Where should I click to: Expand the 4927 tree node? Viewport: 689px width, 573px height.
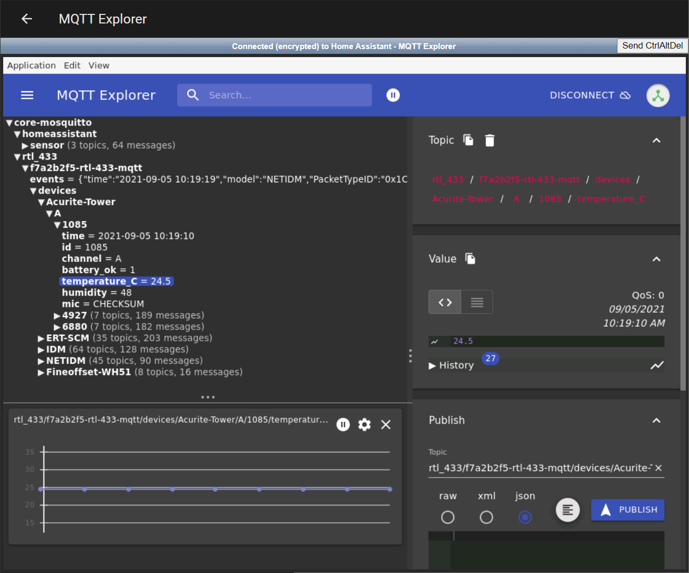[x=57, y=316]
